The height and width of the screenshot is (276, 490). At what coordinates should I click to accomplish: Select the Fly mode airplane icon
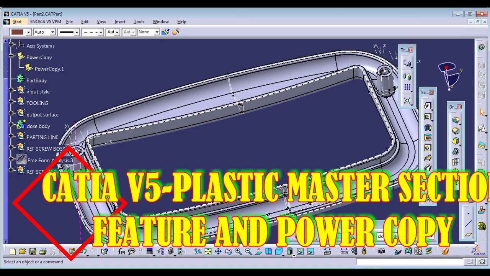pyautogui.click(x=198, y=251)
